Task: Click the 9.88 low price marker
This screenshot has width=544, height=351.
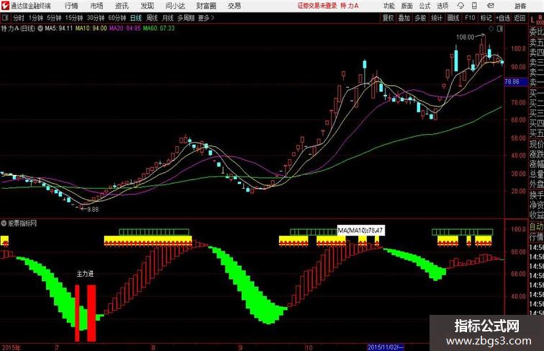Action: [93, 210]
